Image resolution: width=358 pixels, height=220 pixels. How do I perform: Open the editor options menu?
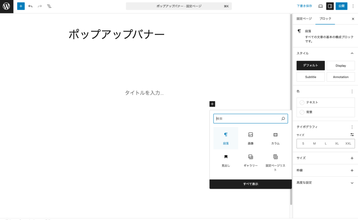[x=353, y=6]
